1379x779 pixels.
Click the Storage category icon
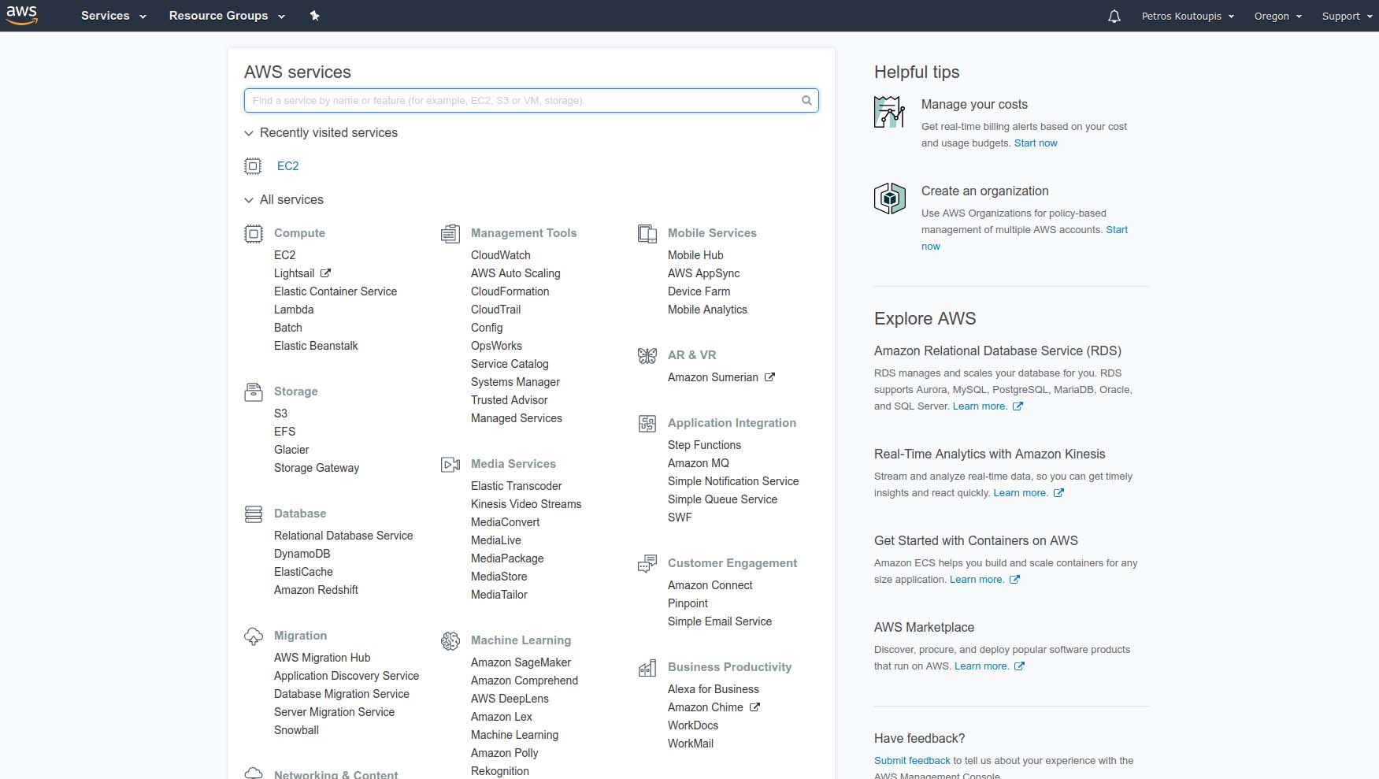[253, 391]
